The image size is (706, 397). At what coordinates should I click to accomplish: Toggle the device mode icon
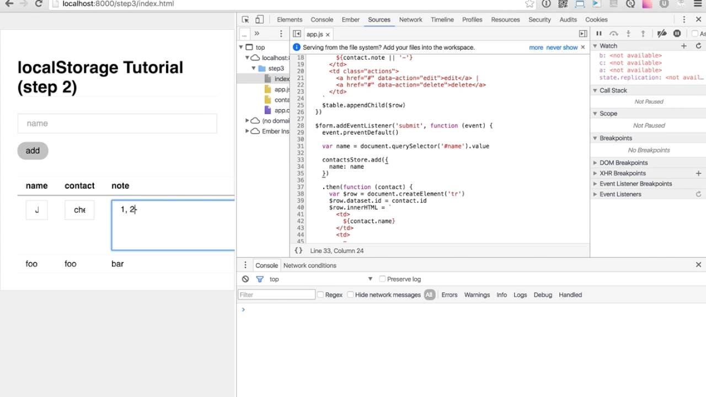(259, 19)
